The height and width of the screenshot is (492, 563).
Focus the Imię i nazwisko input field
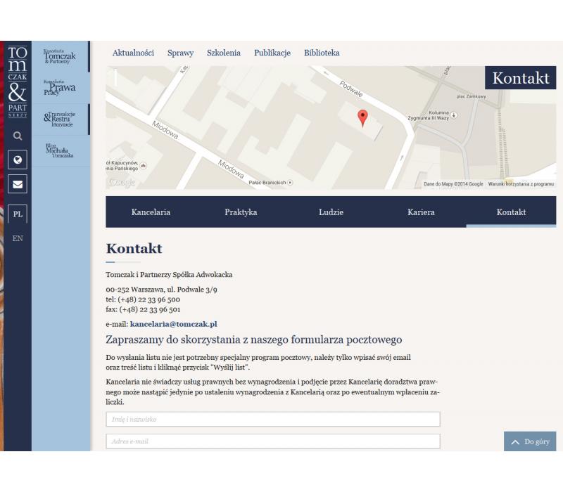click(x=273, y=420)
